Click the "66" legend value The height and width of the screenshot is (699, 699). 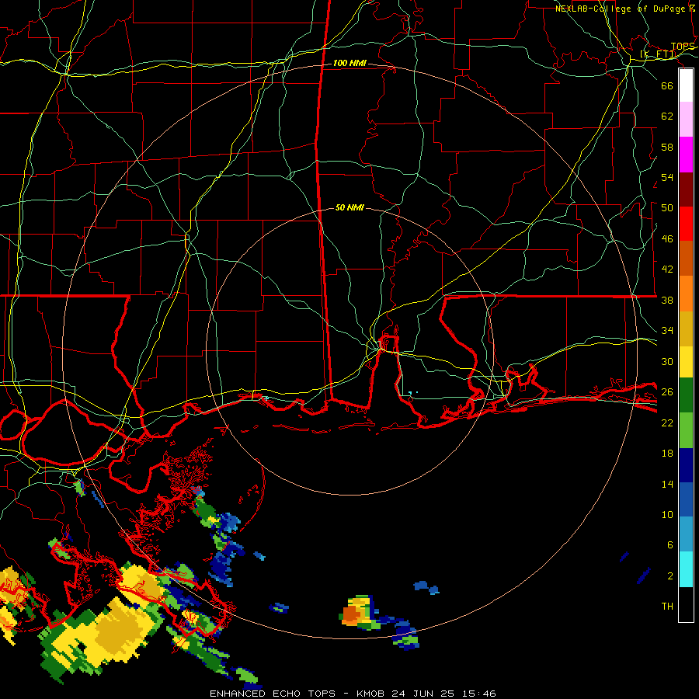point(667,85)
